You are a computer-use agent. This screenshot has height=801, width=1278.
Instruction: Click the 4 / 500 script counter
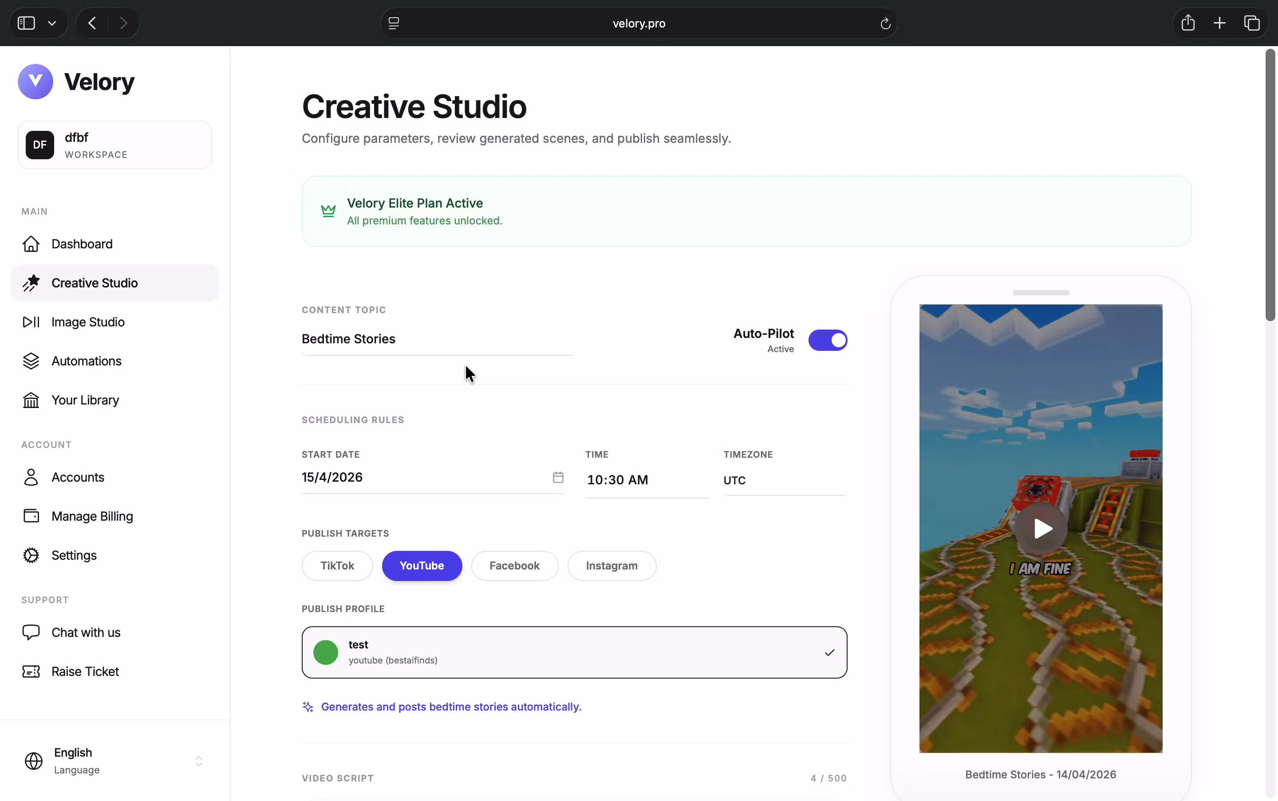(828, 778)
